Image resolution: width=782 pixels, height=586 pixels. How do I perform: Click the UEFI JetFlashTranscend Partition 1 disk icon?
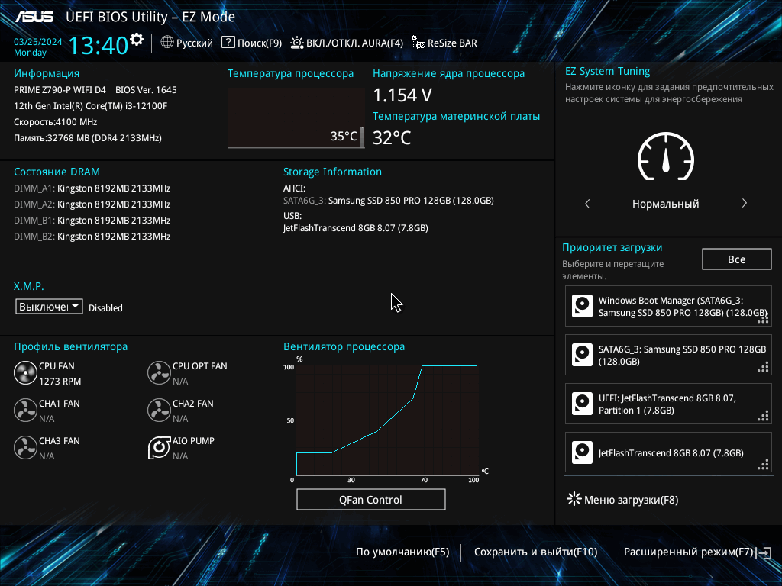[582, 404]
